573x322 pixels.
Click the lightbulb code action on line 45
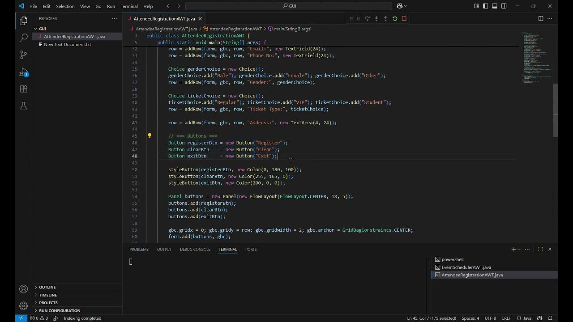pos(150,136)
